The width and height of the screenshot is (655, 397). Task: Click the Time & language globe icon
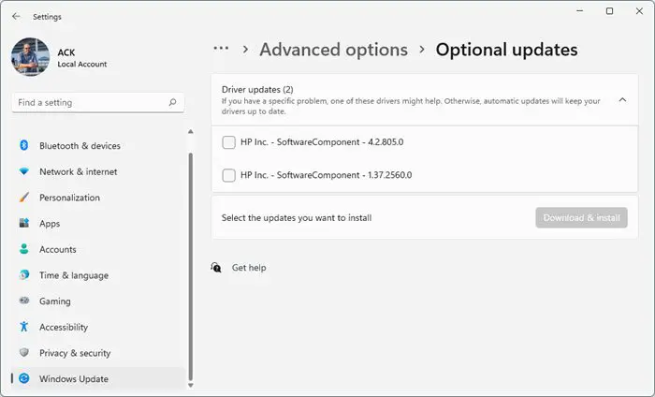click(24, 275)
